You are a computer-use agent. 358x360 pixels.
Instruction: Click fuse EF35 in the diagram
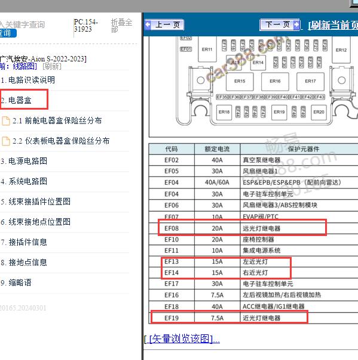pos(222,97)
